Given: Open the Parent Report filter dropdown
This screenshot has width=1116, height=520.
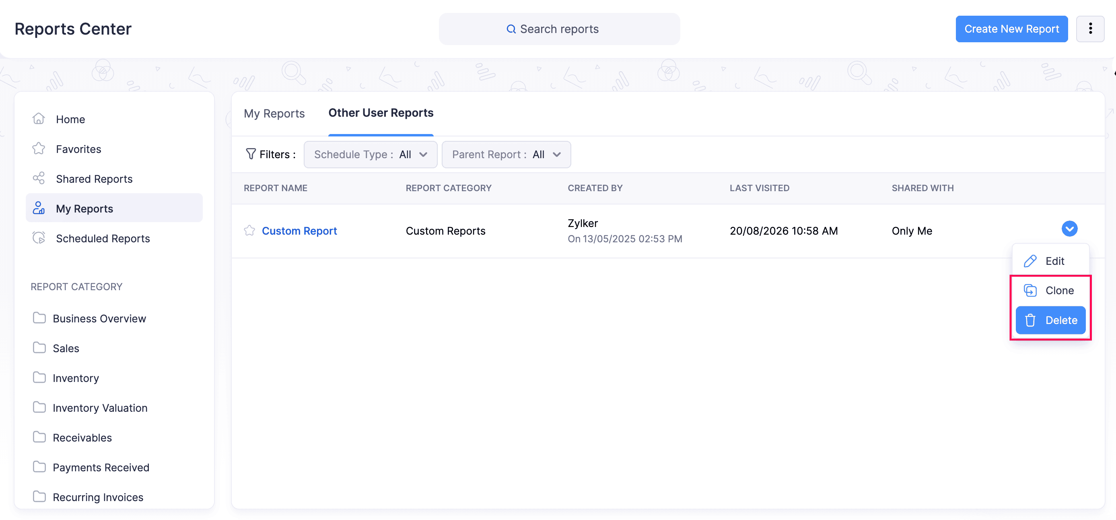Looking at the screenshot, I should click(506, 154).
